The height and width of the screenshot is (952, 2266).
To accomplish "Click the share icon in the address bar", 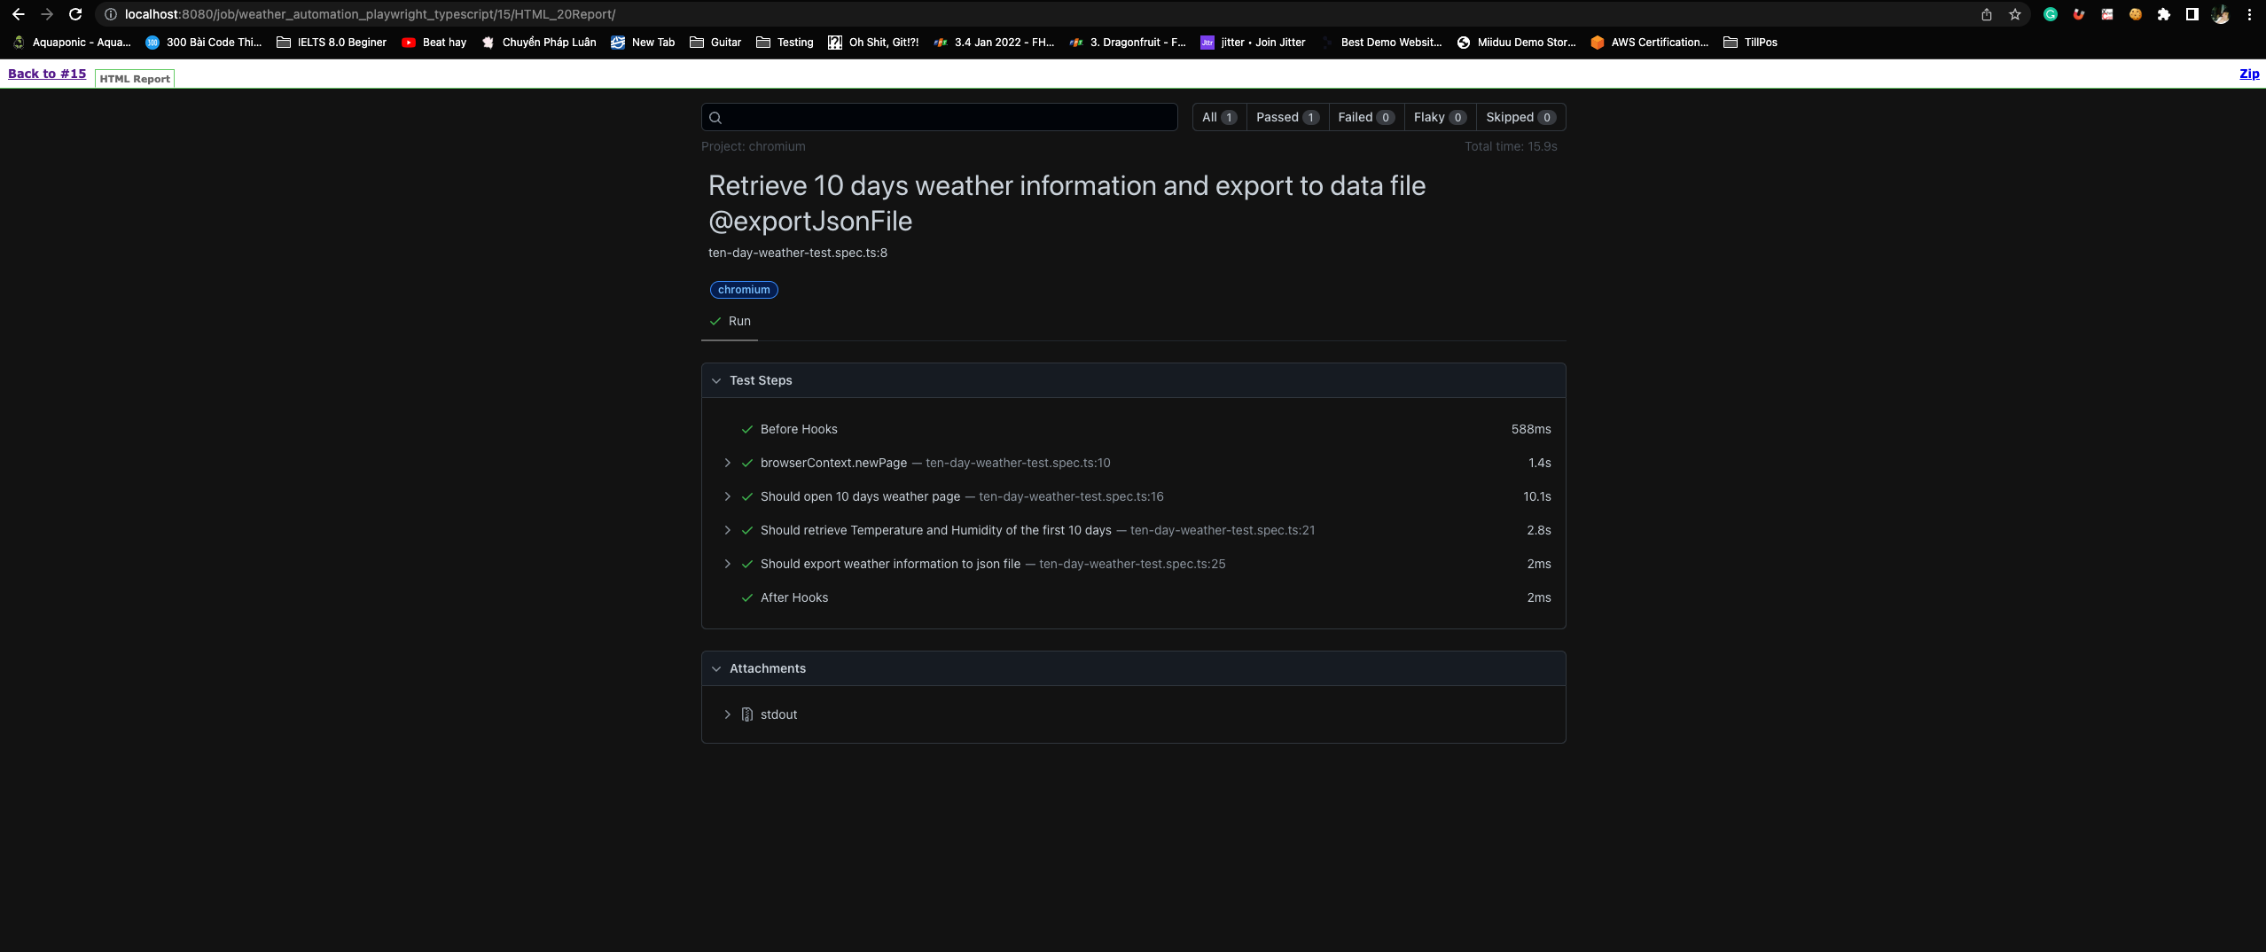I will [x=1986, y=14].
